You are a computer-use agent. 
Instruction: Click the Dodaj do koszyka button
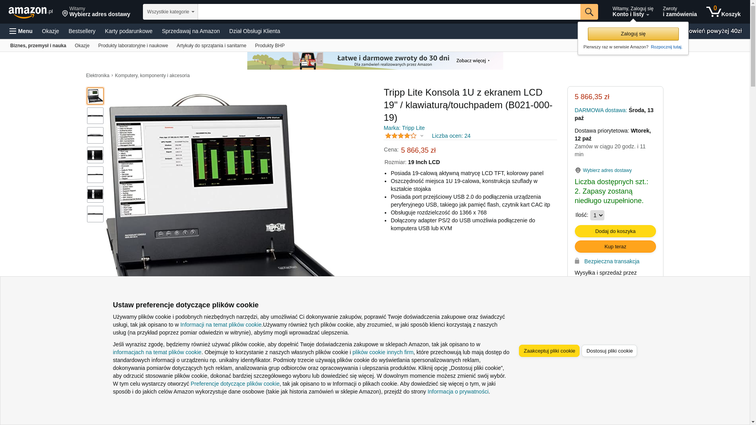tap(615, 231)
